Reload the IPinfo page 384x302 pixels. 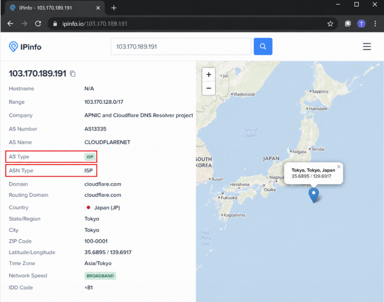pos(38,23)
